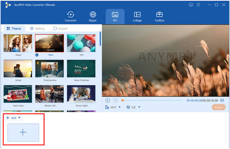The image size is (230, 149).
Task: Select the Modern Life theme thumbnail
Action: tap(49, 94)
